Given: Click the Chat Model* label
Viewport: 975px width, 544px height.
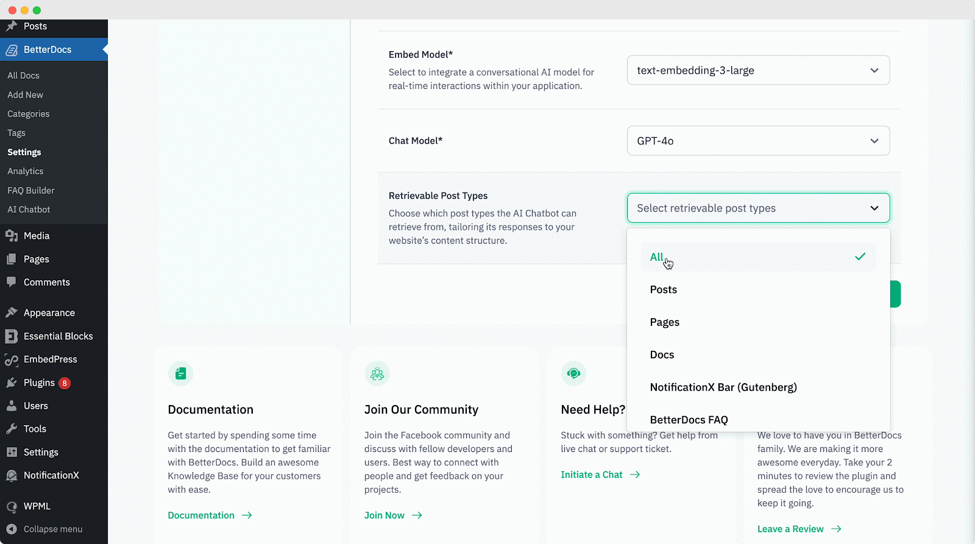Looking at the screenshot, I should [x=416, y=141].
